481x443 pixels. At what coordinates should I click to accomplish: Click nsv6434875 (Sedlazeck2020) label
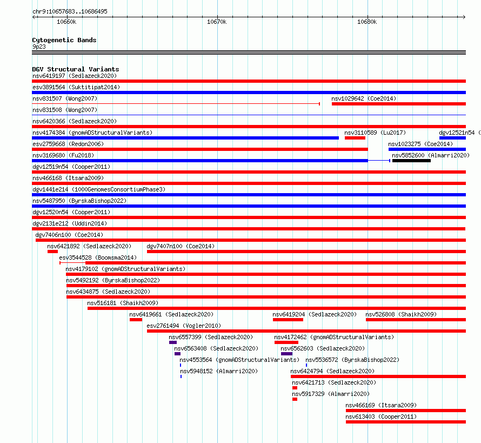click(108, 292)
